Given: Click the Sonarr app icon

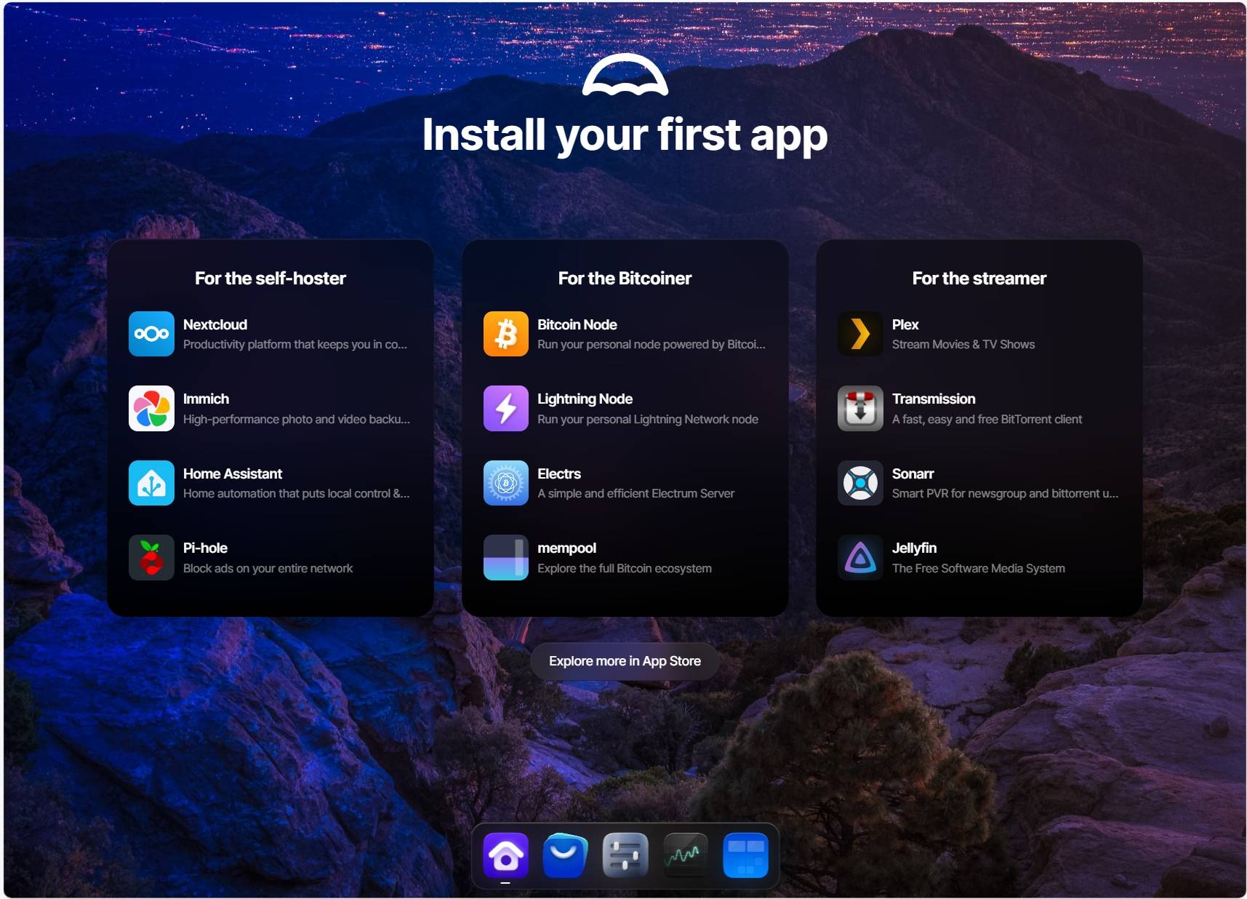Looking at the screenshot, I should 860,483.
